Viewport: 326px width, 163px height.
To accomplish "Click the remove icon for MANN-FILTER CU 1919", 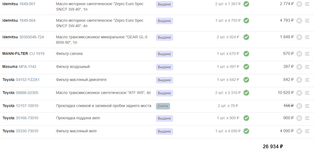I will 299,54.
